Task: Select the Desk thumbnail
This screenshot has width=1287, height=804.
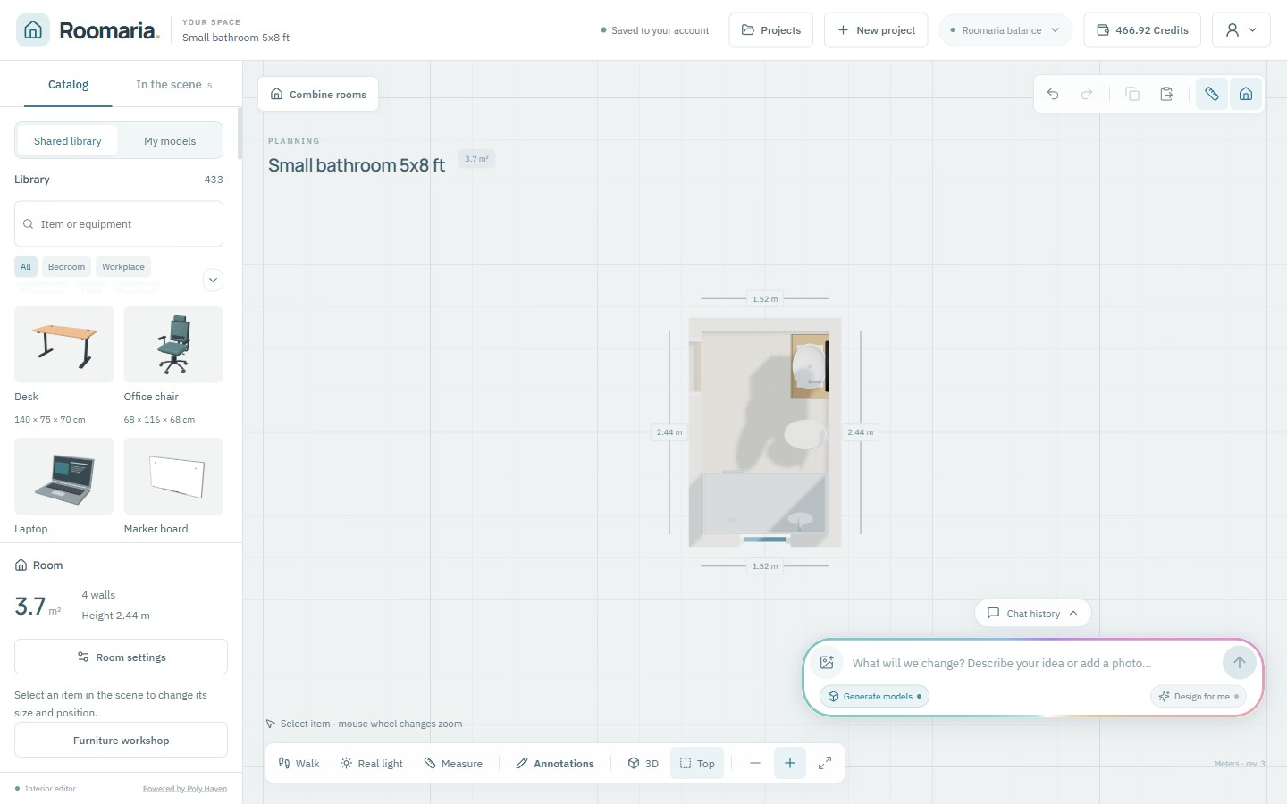Action: (x=64, y=345)
